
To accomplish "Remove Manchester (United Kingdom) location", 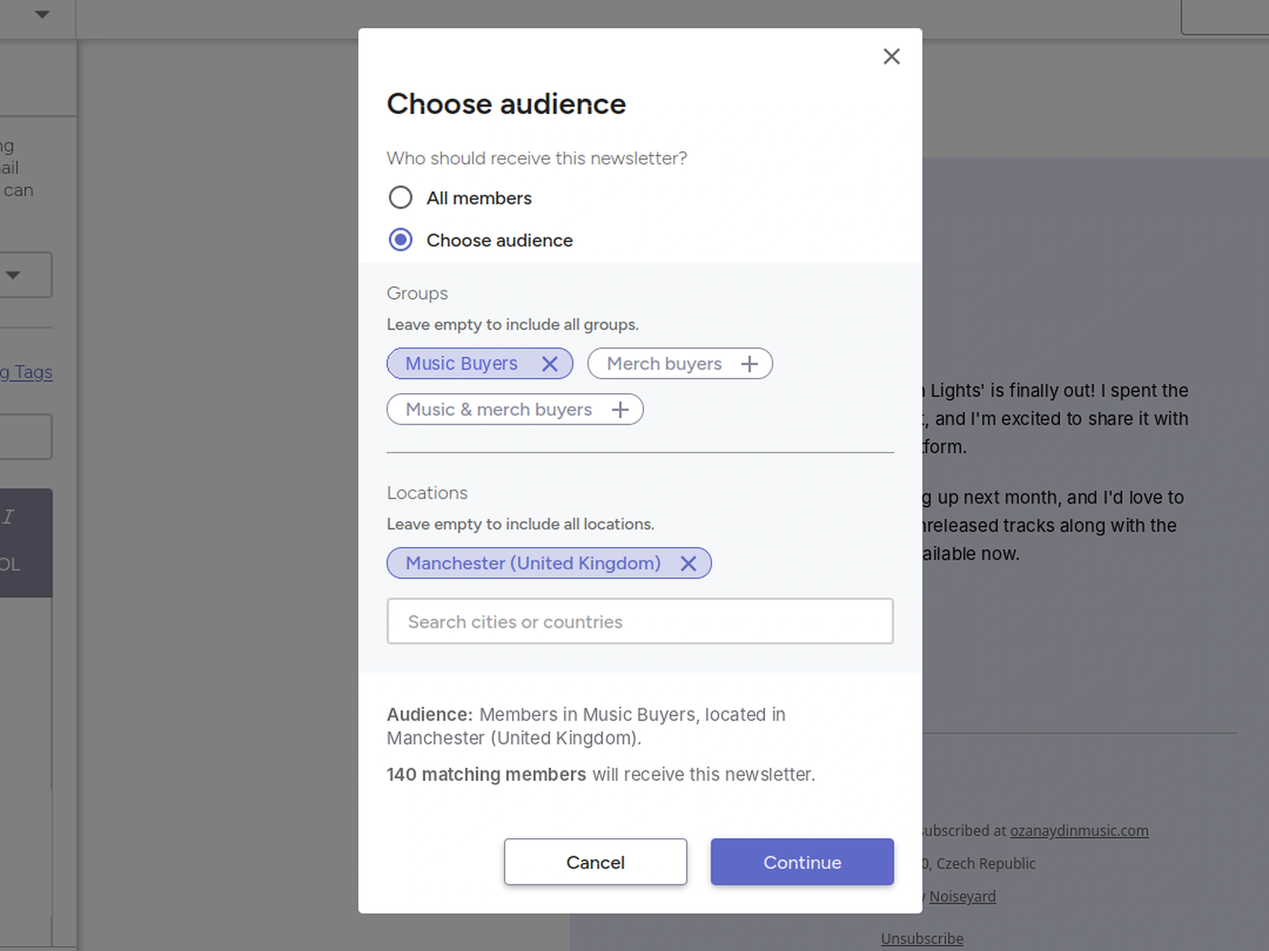I will 689,563.
